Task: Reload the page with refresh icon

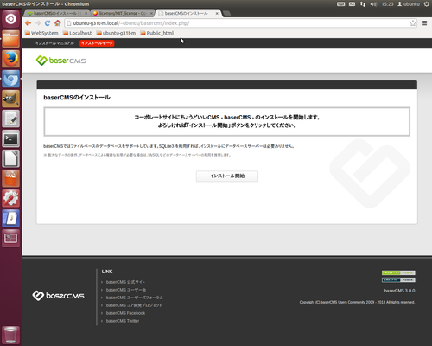Action: point(48,23)
